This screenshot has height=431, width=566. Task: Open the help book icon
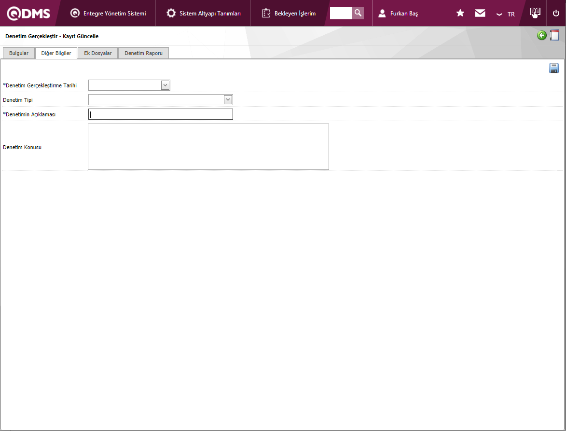click(535, 13)
